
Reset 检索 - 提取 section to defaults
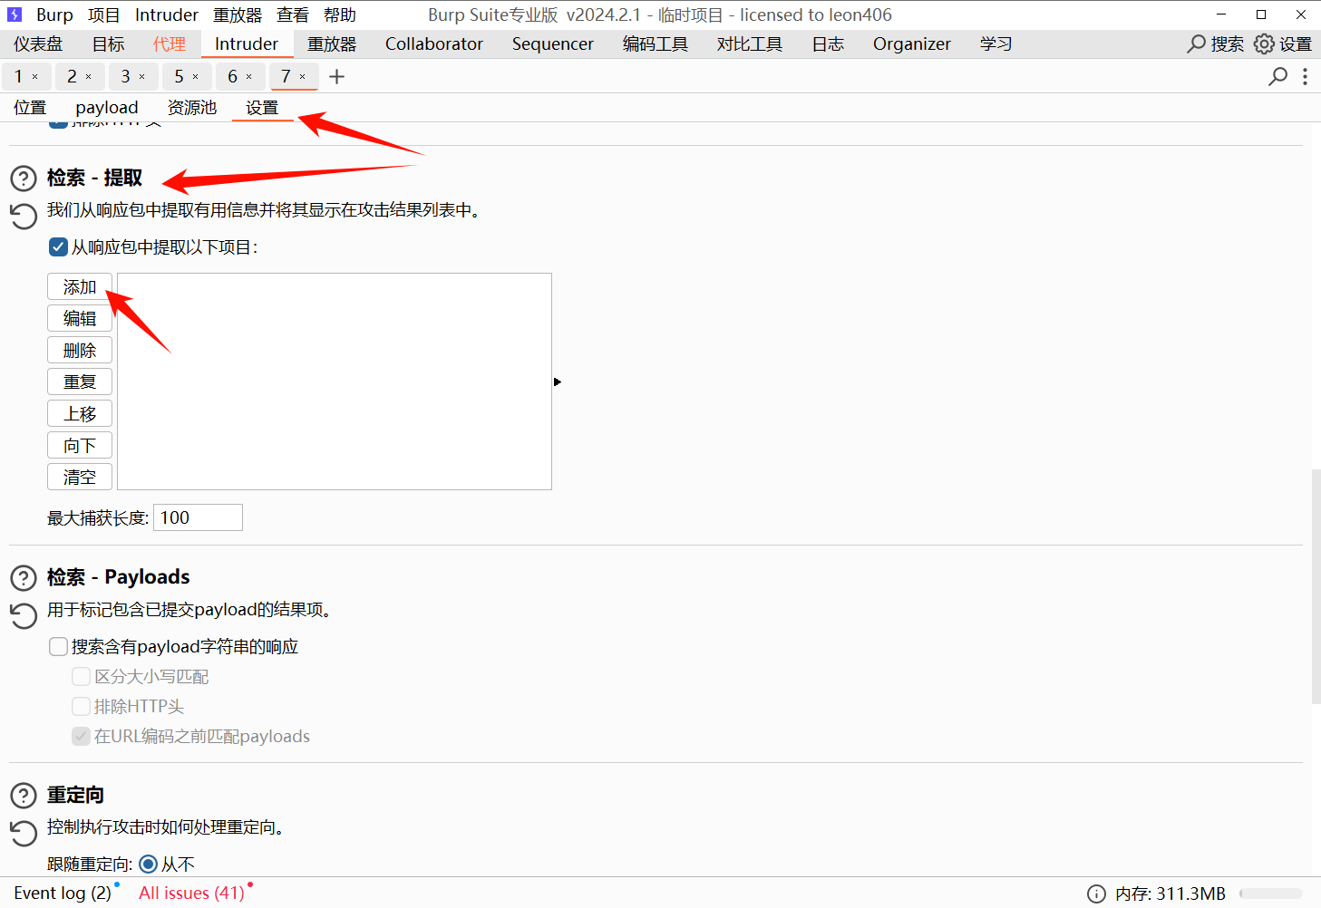(24, 216)
